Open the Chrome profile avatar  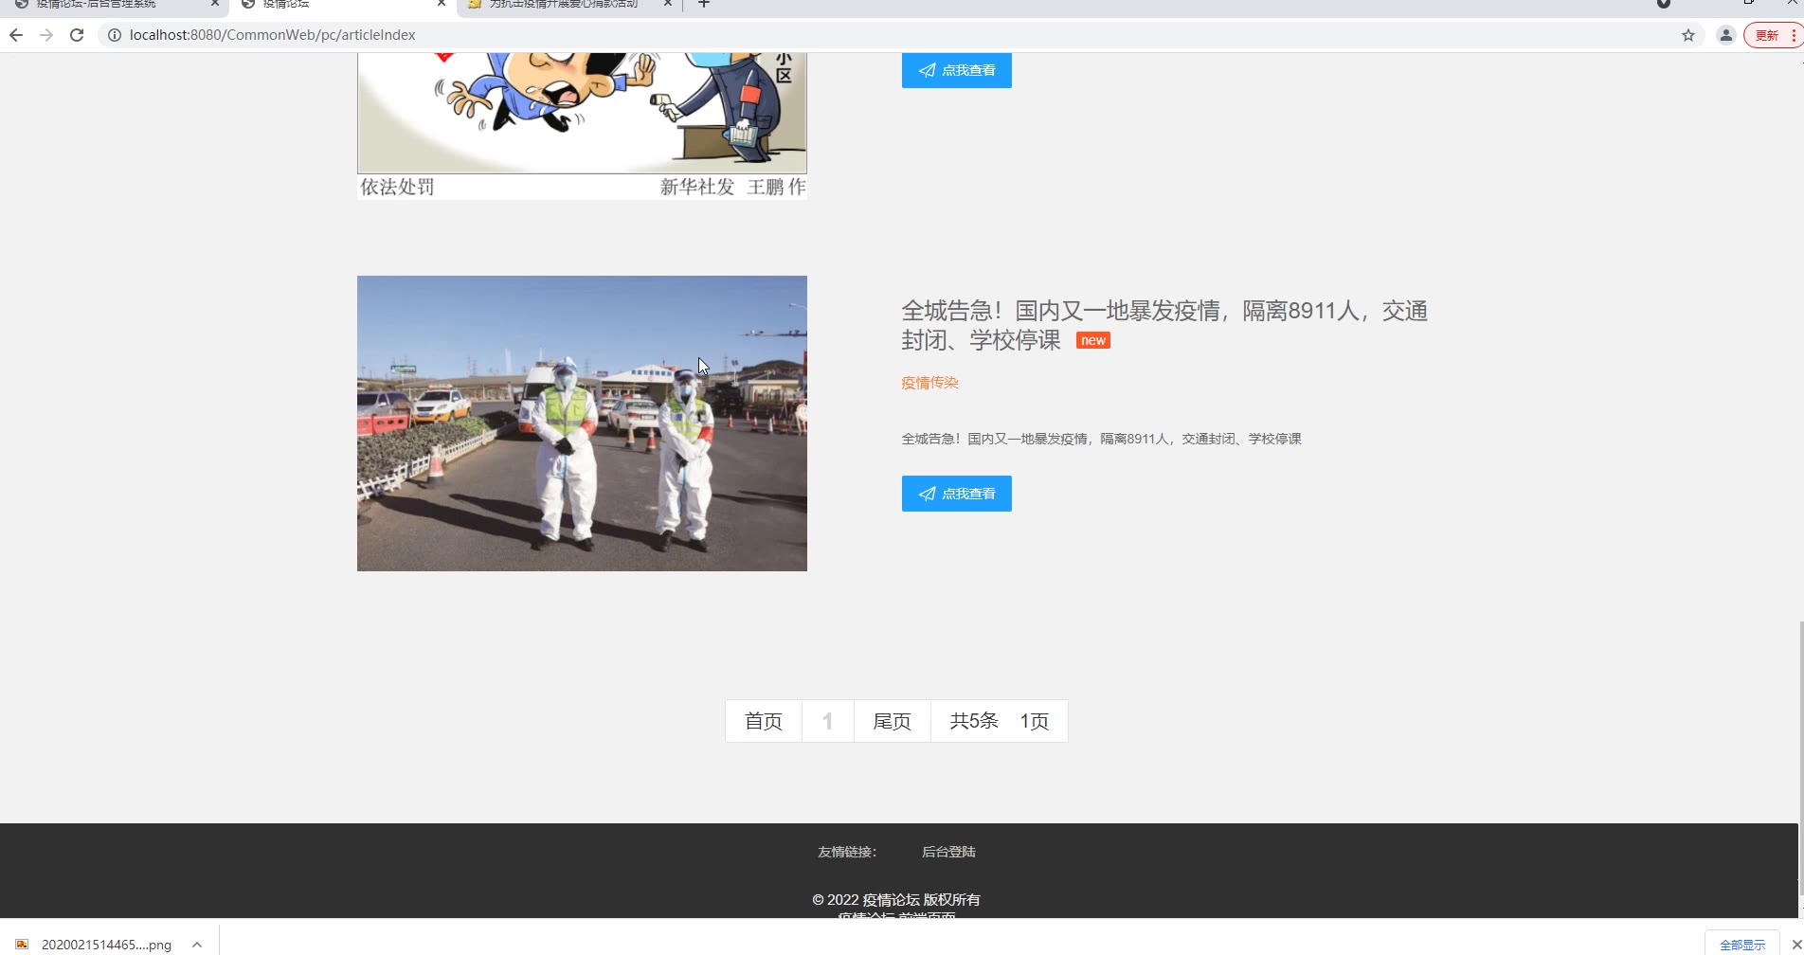[x=1725, y=35]
